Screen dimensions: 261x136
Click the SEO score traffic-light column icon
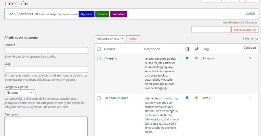click(x=187, y=49)
